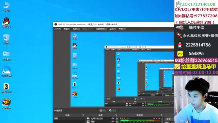Open the File (F) menu
The height and width of the screenshot is (123, 218).
click(x=58, y=29)
